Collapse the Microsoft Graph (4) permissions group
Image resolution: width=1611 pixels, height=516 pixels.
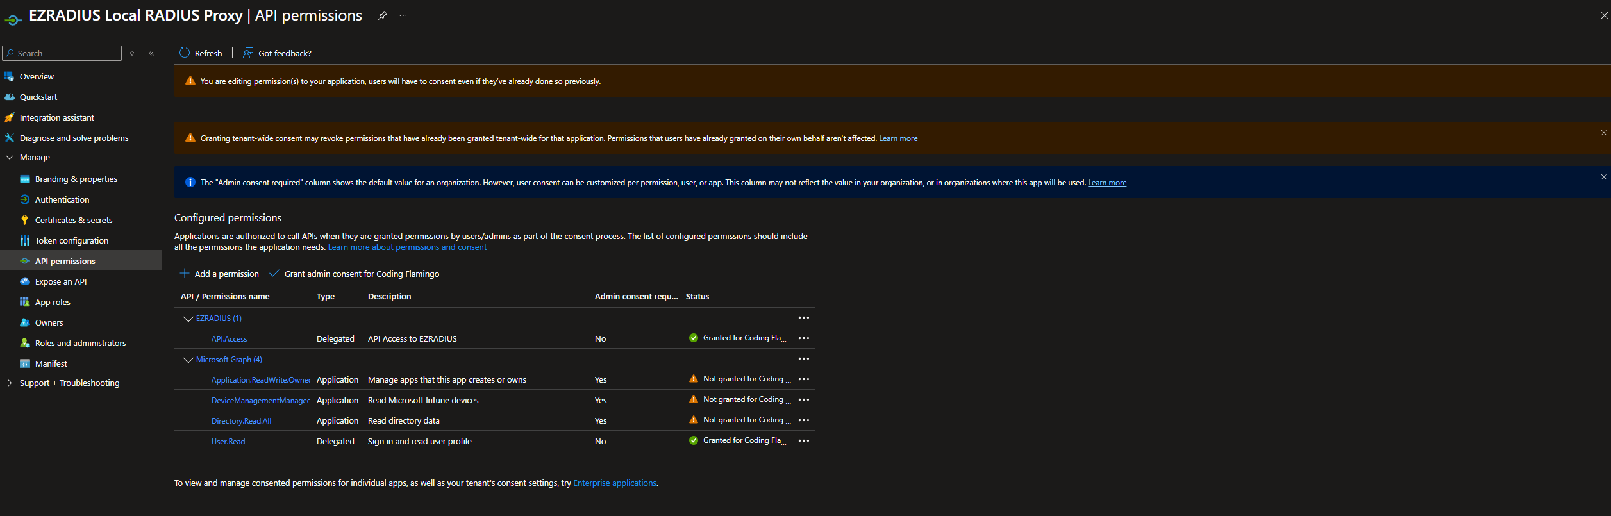pyautogui.click(x=188, y=360)
